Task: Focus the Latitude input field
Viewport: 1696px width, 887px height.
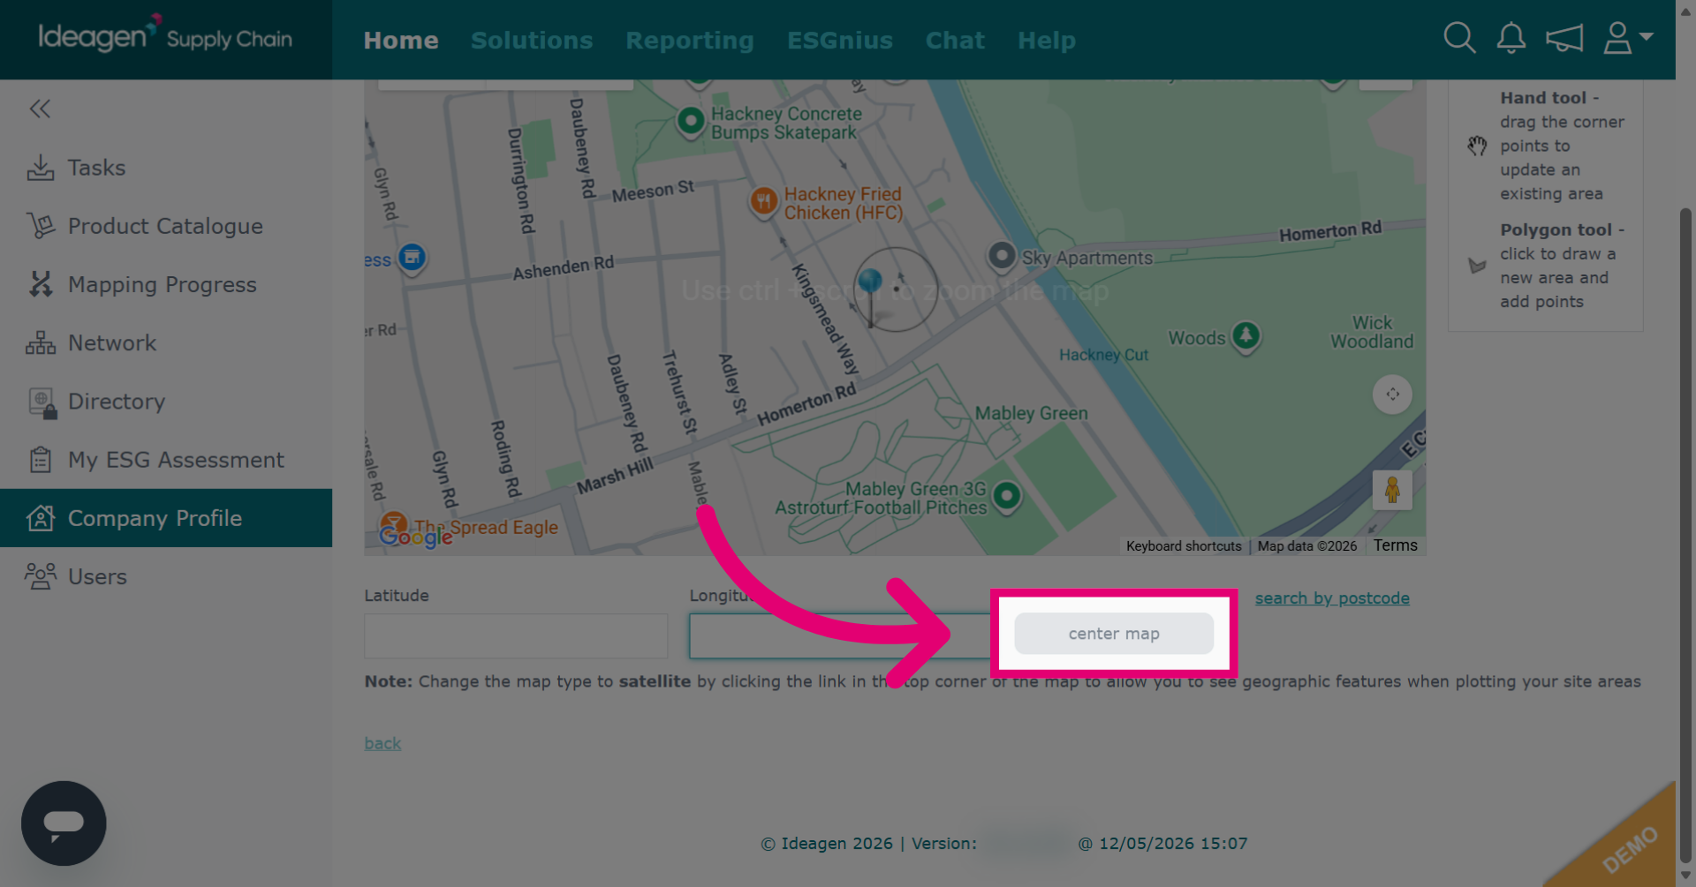Action: 516,635
